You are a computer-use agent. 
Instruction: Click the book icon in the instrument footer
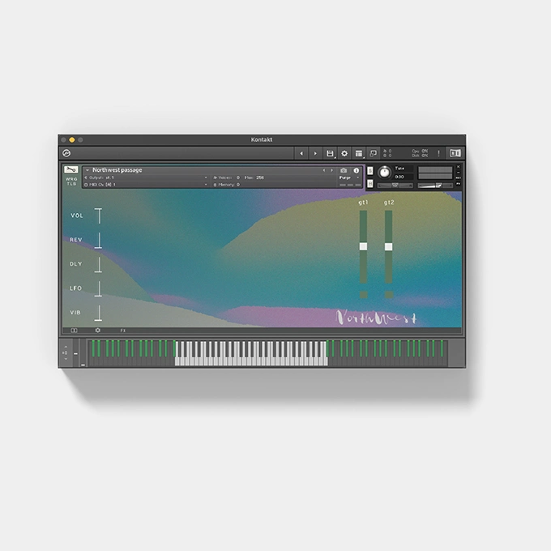pyautogui.click(x=74, y=331)
